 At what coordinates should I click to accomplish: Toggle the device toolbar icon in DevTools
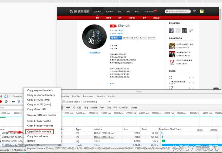[6, 96]
